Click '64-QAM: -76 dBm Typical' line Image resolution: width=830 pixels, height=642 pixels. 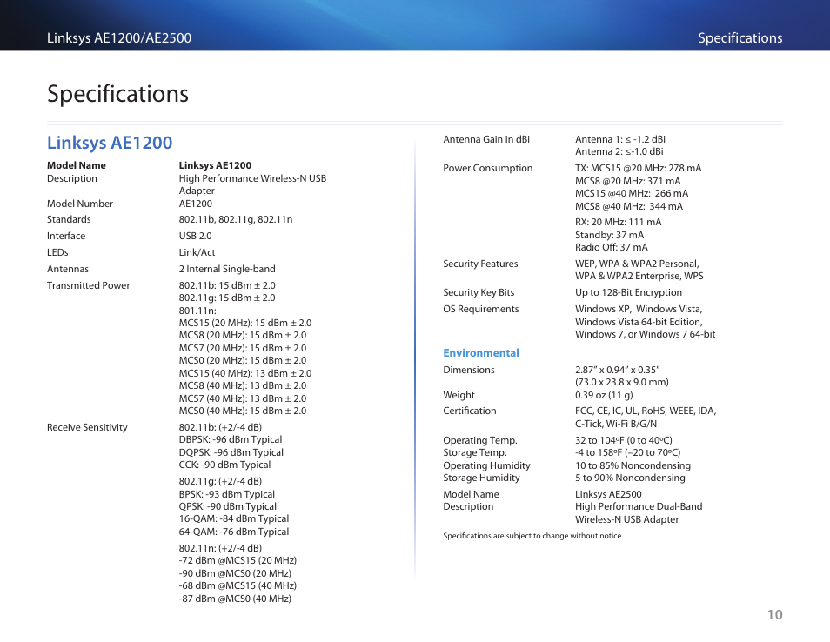[234, 532]
